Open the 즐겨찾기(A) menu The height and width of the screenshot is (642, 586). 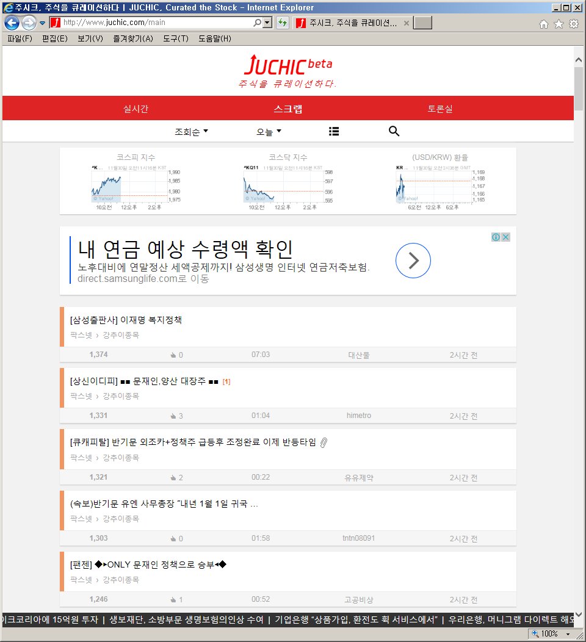133,38
